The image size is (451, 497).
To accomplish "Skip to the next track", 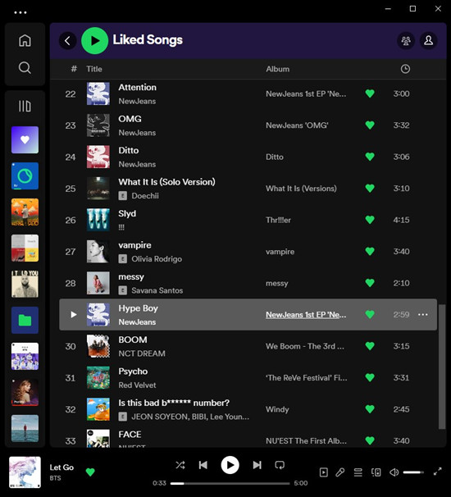I will [257, 465].
